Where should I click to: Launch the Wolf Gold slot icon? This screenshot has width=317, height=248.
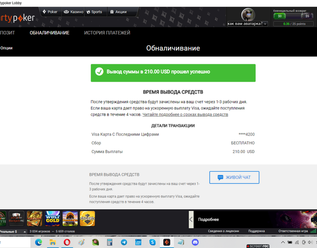pos(53,219)
